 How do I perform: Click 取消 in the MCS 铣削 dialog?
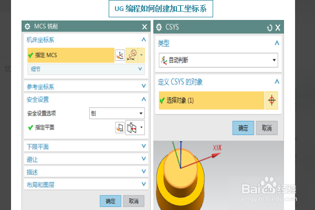(x=133, y=201)
